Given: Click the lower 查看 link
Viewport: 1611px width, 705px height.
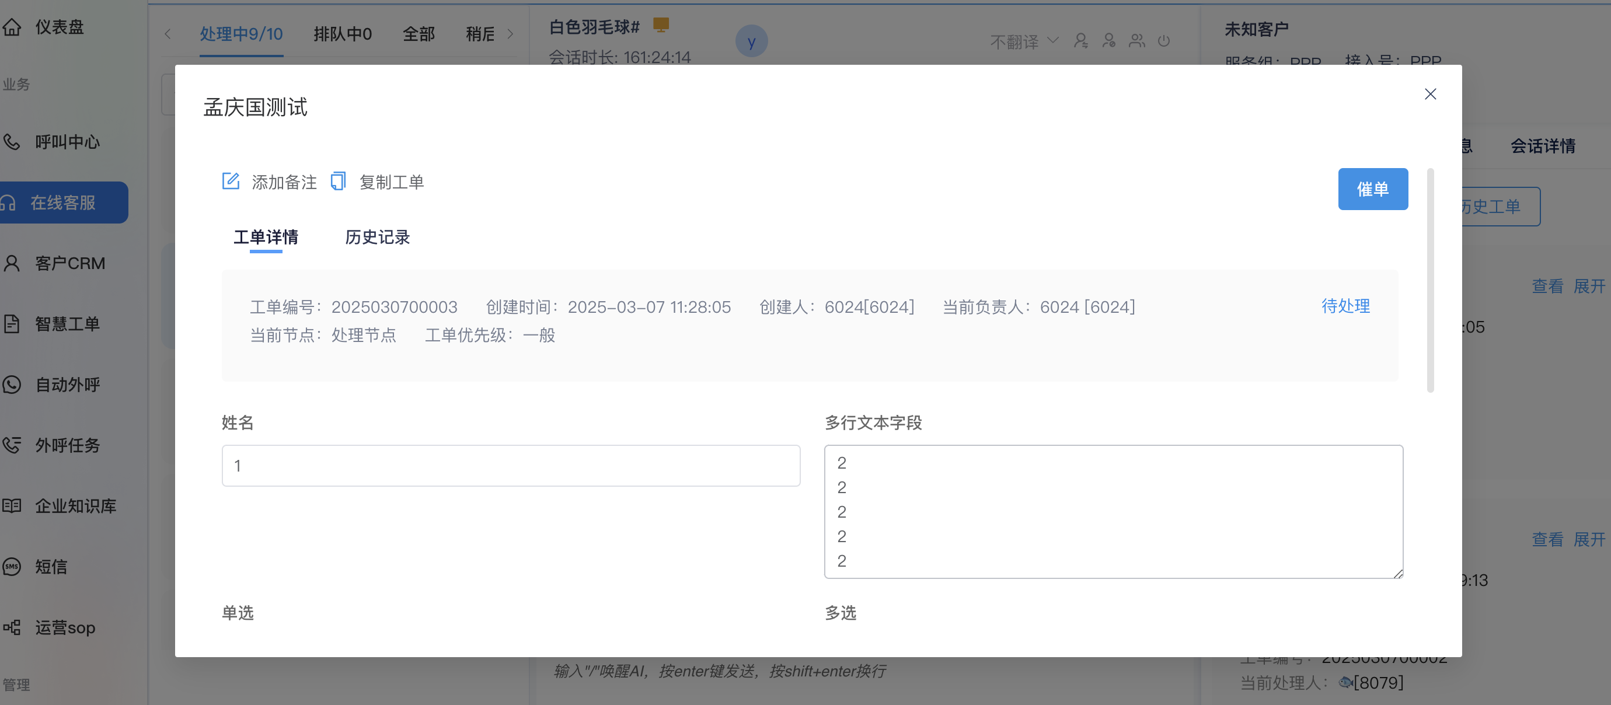Looking at the screenshot, I should [1547, 539].
